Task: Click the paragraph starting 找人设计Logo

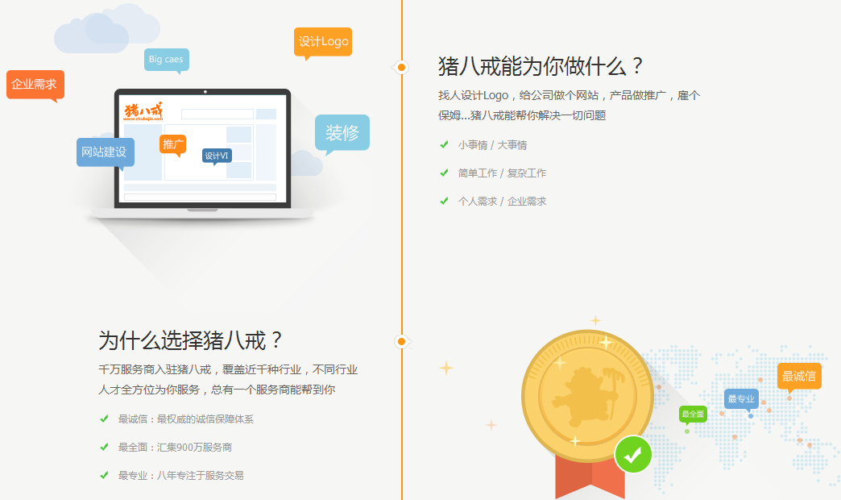Action: [569, 106]
